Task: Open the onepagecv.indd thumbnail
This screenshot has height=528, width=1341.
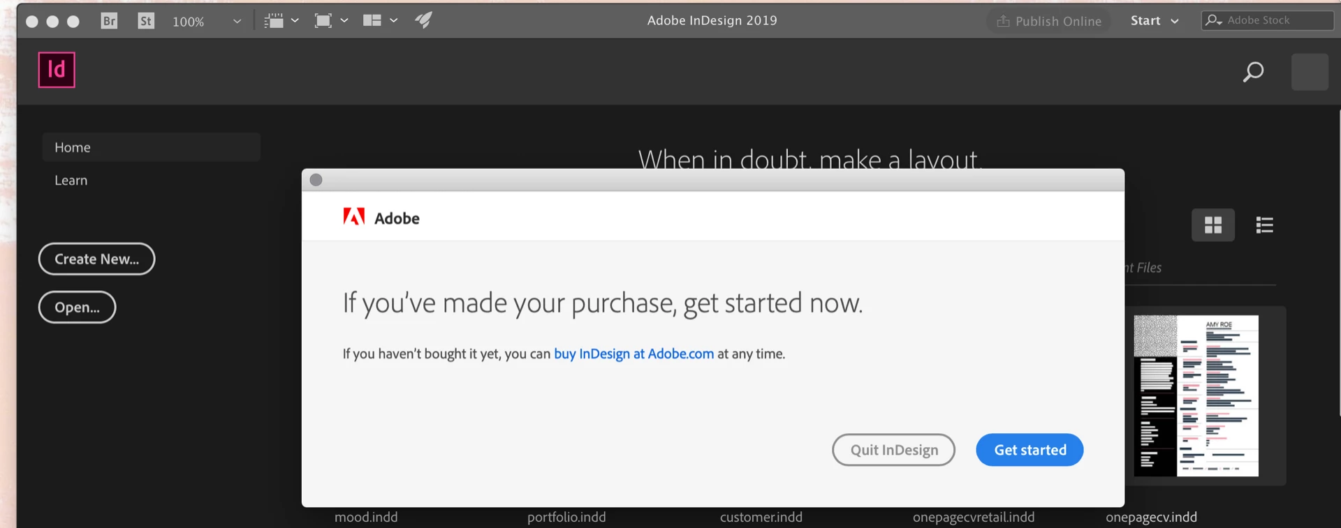Action: point(1196,395)
